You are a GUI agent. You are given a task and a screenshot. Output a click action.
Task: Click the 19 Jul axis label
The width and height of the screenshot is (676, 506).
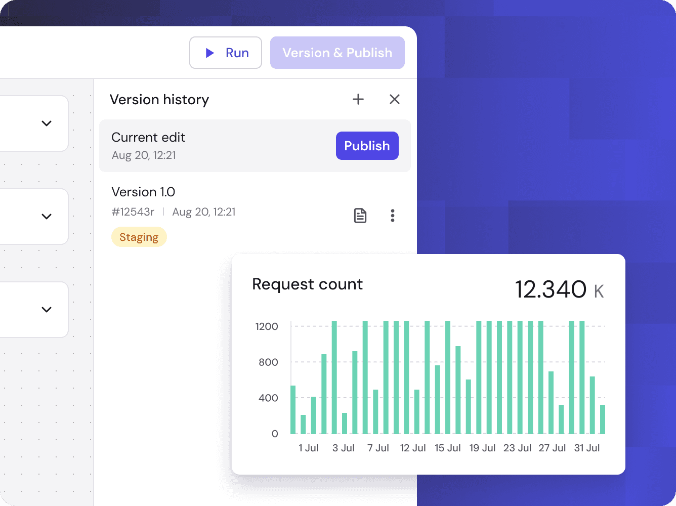tap(482, 448)
